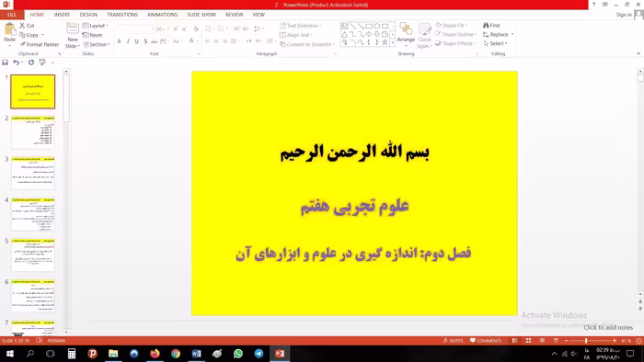Toggle text Shadow

pos(145,41)
